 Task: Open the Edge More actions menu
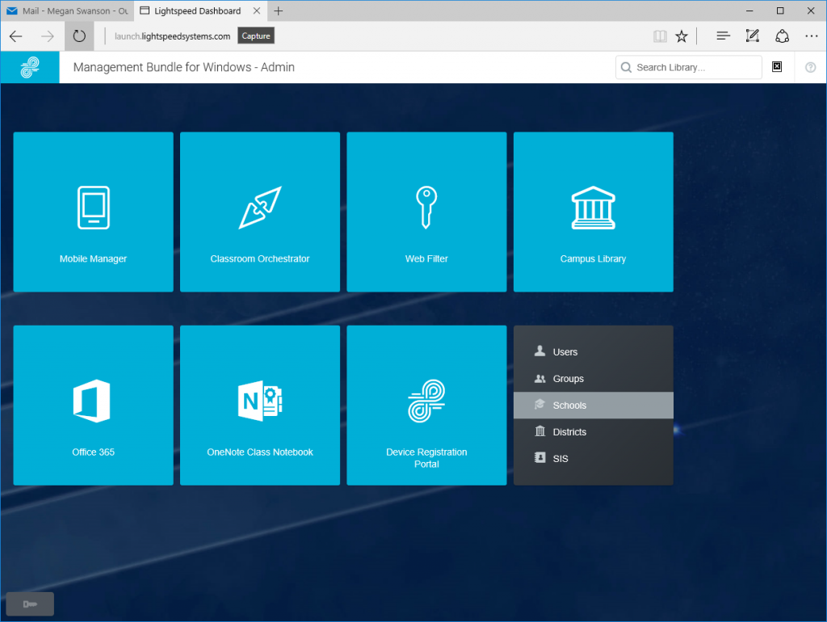(811, 36)
